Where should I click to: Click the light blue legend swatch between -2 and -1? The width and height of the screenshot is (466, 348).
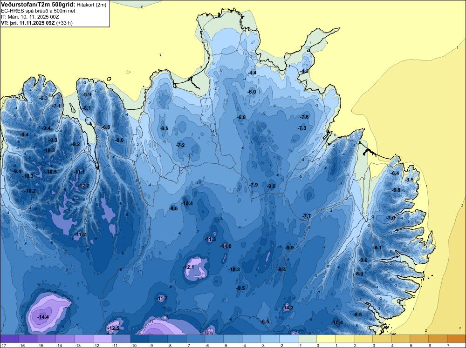coord(289,339)
